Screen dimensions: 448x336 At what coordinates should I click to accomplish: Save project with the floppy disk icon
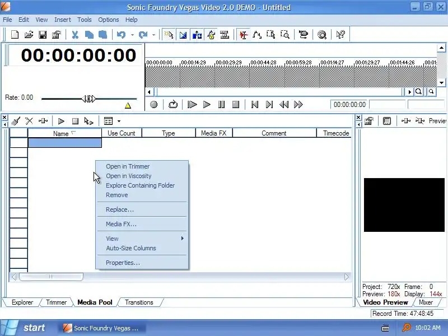[43, 35]
